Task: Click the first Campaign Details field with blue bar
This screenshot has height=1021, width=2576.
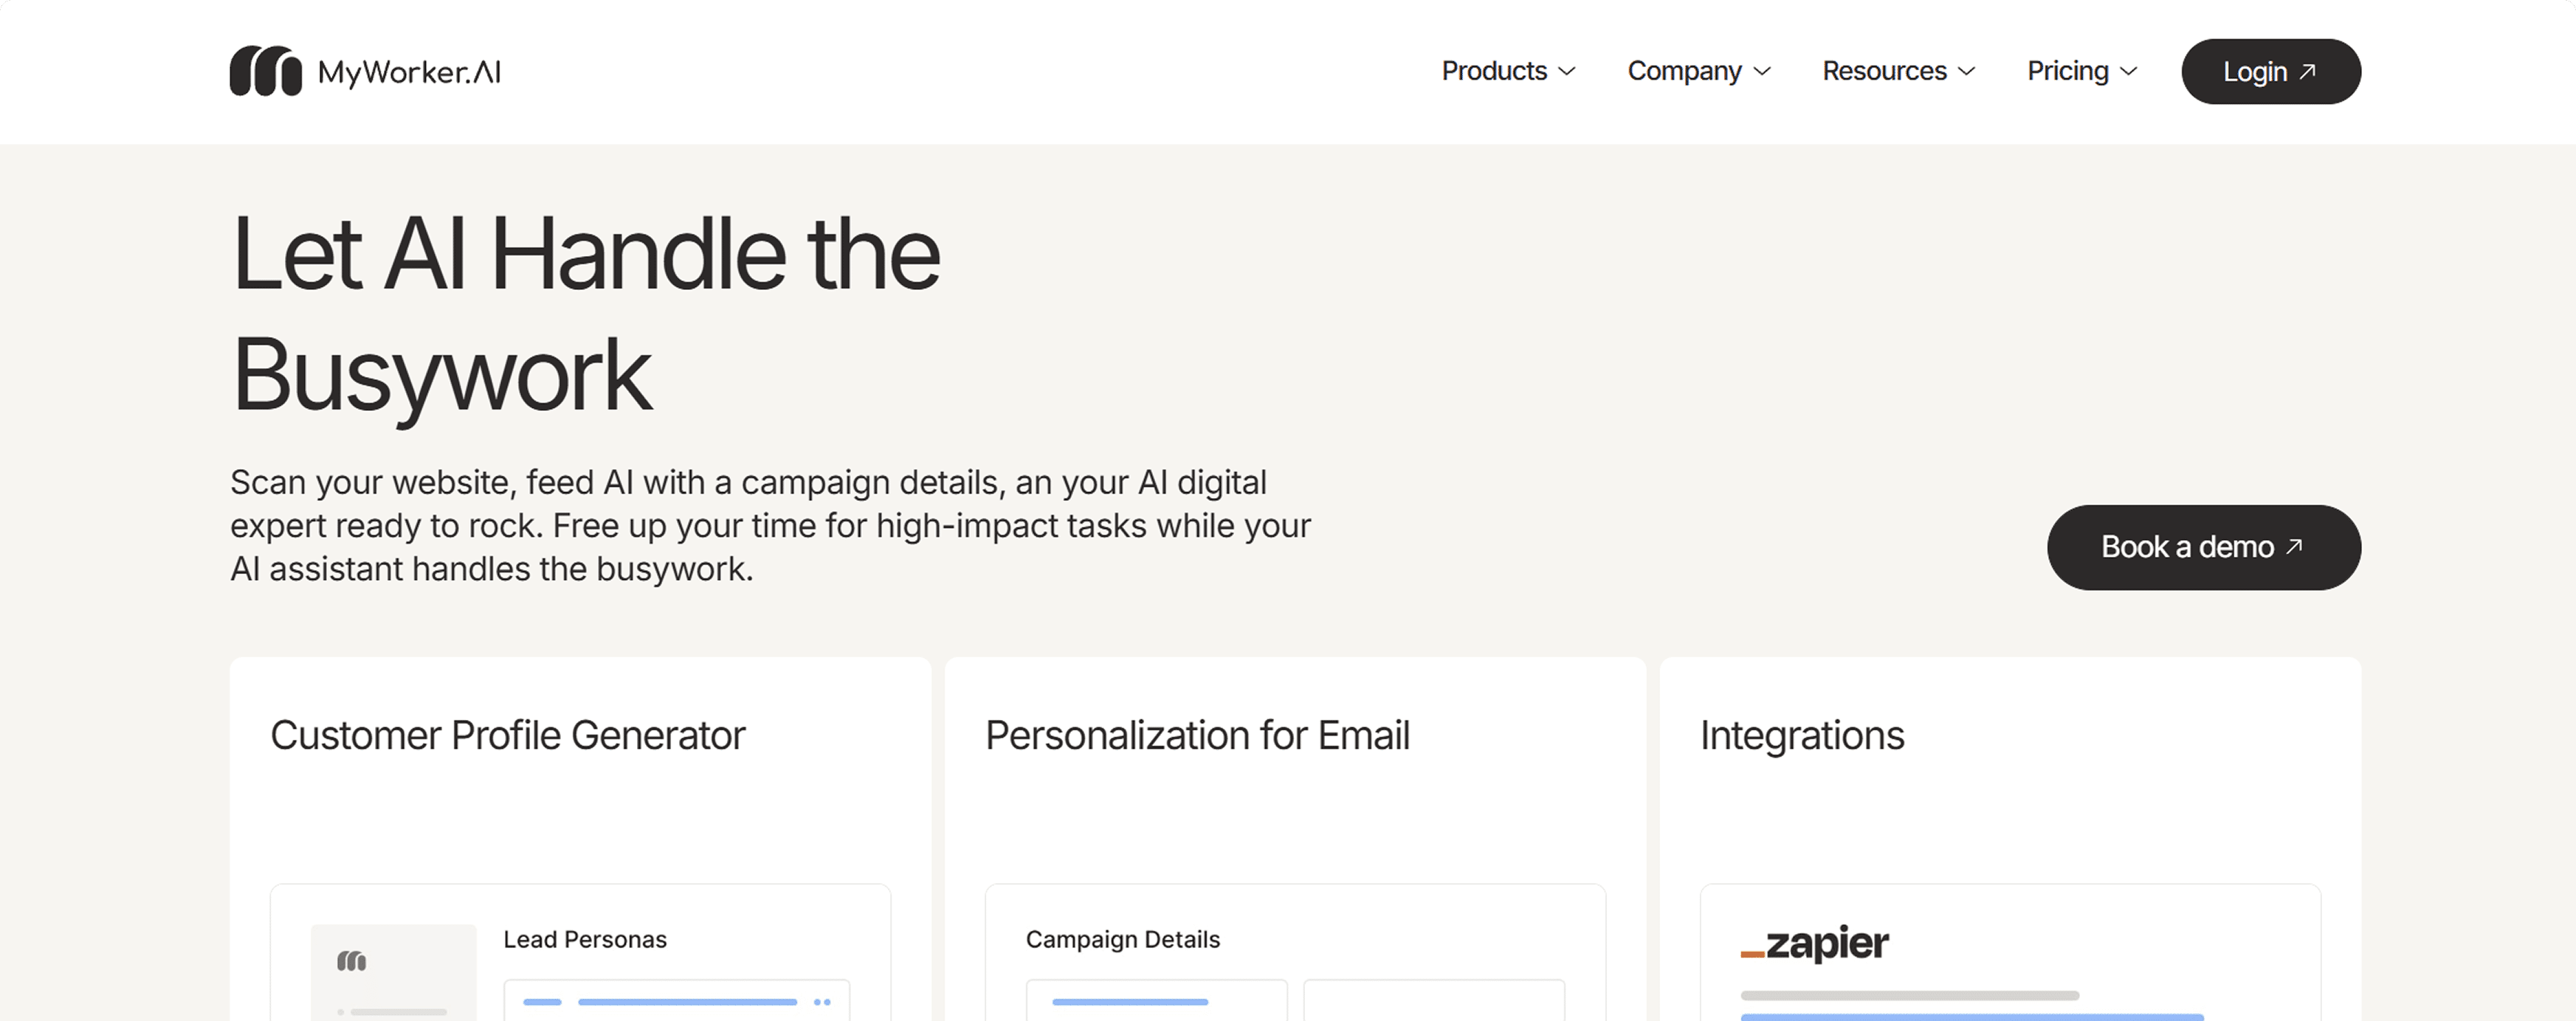Action: (x=1156, y=1001)
